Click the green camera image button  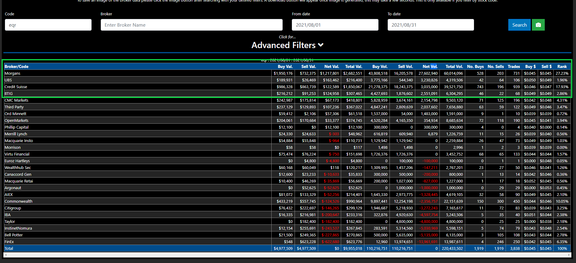click(x=538, y=25)
